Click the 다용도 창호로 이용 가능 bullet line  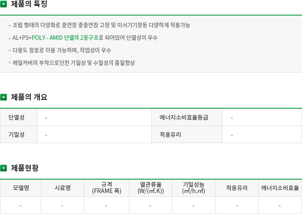[62, 50]
